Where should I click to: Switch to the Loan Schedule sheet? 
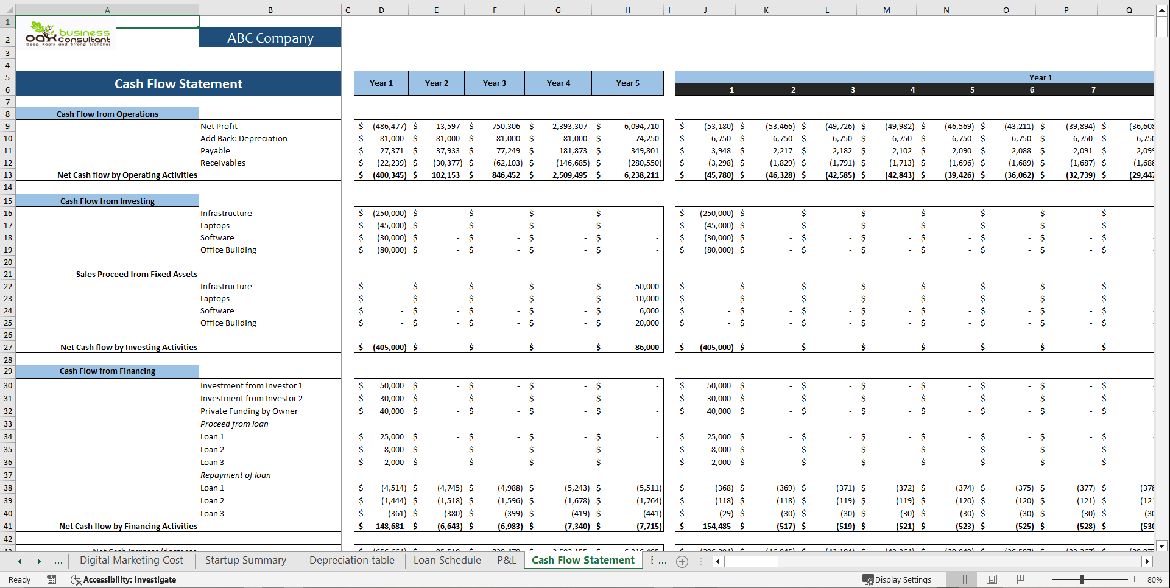[446, 560]
